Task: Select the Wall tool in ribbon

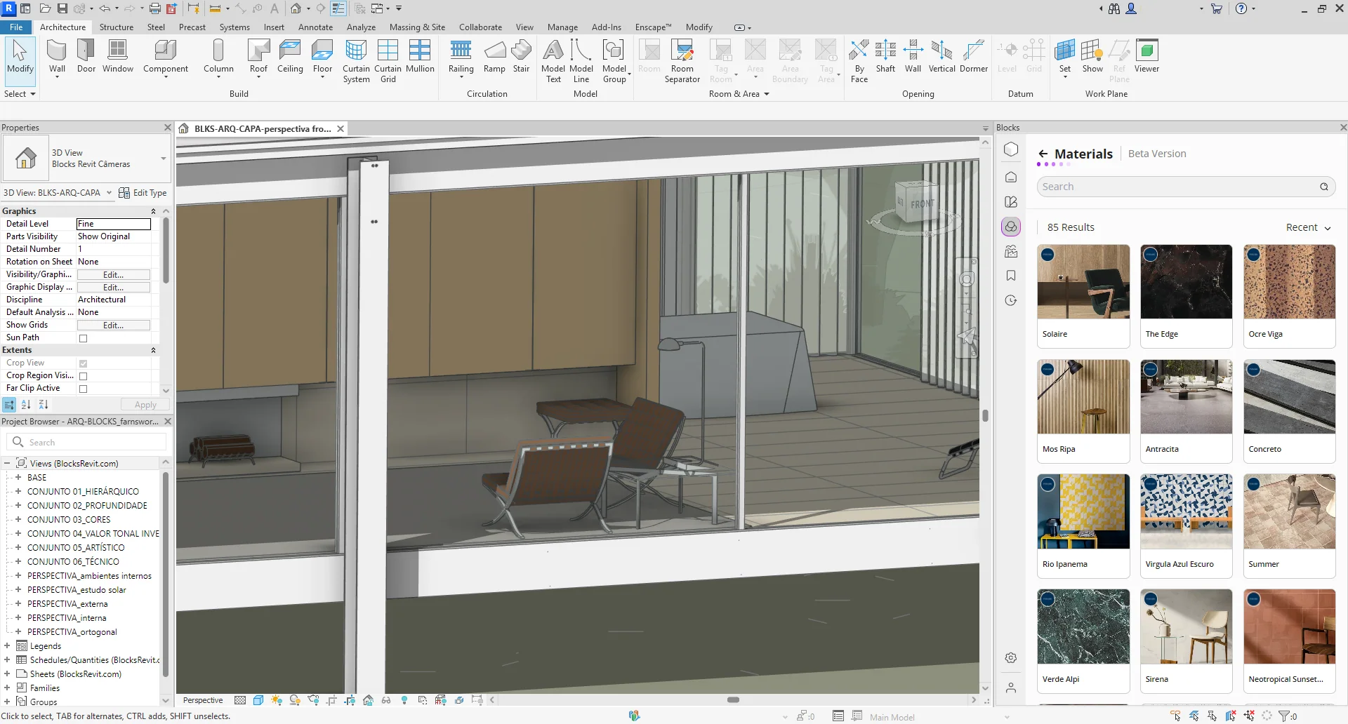Action: (x=57, y=56)
